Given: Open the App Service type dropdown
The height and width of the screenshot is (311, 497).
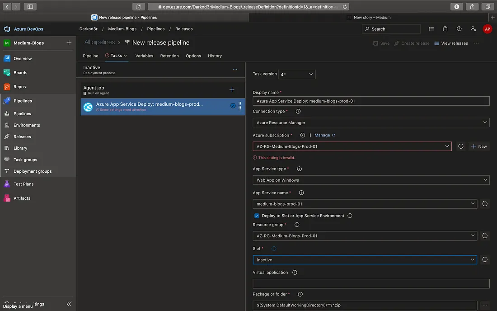Looking at the screenshot, I should point(371,180).
